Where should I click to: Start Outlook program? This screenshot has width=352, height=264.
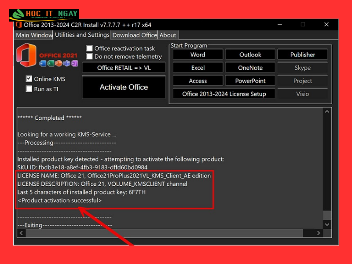click(250, 55)
